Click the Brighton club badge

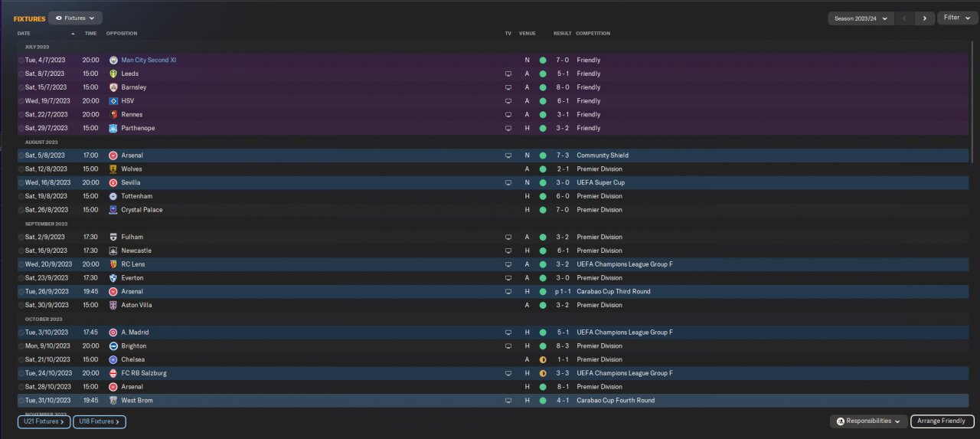(x=113, y=346)
